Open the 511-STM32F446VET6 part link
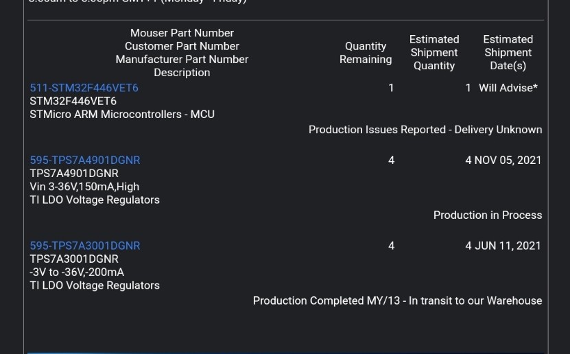The height and width of the screenshot is (354, 570). [84, 88]
